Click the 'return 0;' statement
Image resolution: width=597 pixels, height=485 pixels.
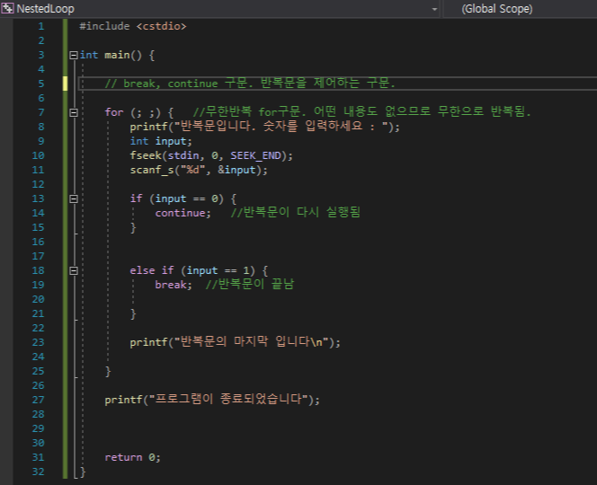click(x=132, y=457)
